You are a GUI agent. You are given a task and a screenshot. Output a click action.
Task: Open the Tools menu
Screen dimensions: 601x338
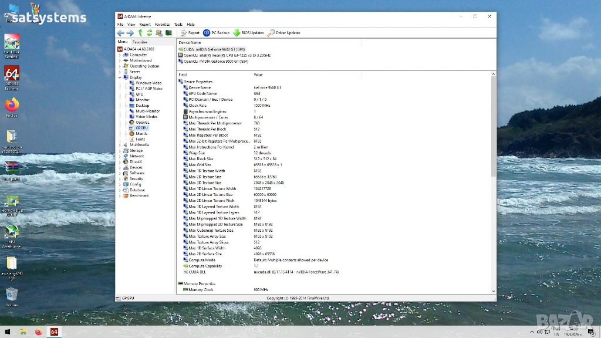coord(178,24)
